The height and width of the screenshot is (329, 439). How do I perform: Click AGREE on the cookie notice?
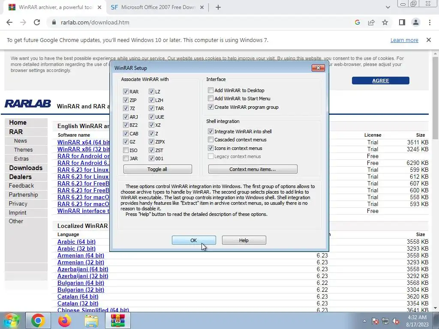pos(381,81)
